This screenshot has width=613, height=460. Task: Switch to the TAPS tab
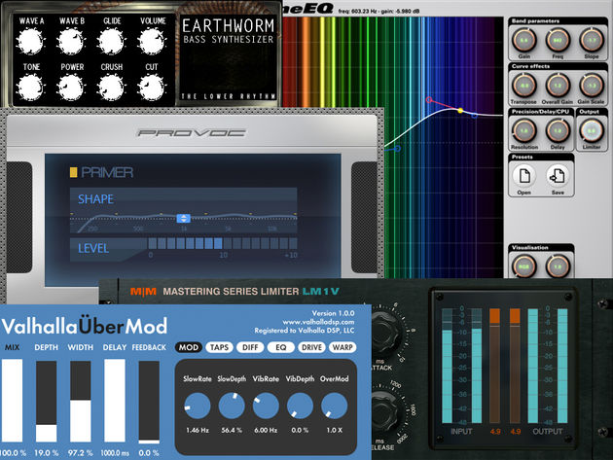coord(219,347)
